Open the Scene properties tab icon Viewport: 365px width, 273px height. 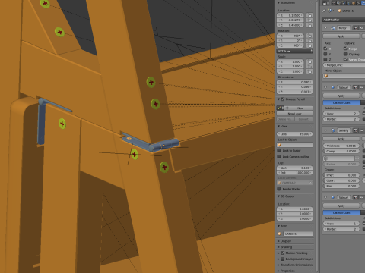tap(344, 3)
